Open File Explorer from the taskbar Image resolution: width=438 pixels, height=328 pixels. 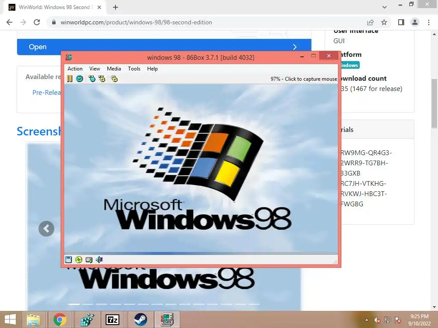(x=33, y=319)
